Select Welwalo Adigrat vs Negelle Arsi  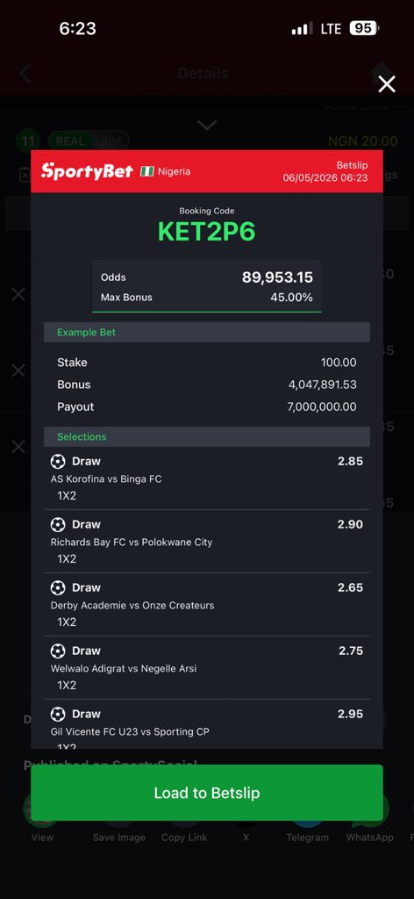pyautogui.click(x=123, y=668)
